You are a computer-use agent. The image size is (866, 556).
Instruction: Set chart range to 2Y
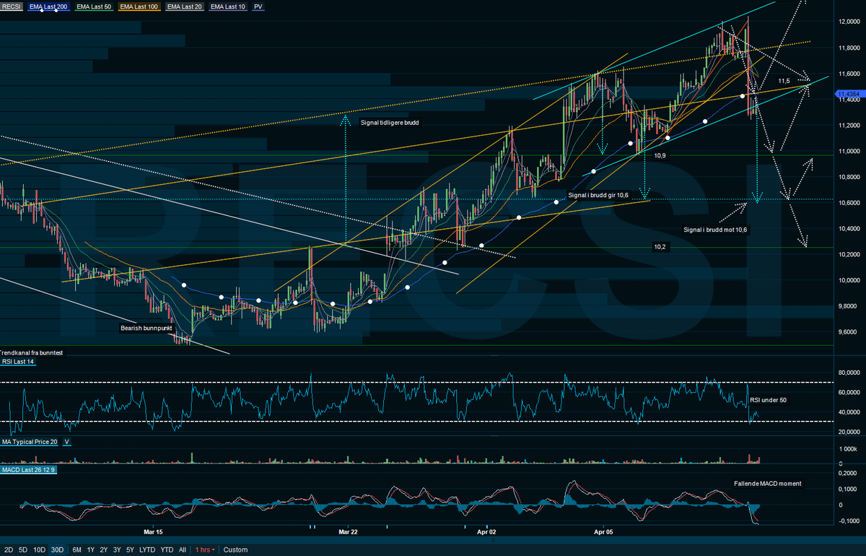click(104, 550)
